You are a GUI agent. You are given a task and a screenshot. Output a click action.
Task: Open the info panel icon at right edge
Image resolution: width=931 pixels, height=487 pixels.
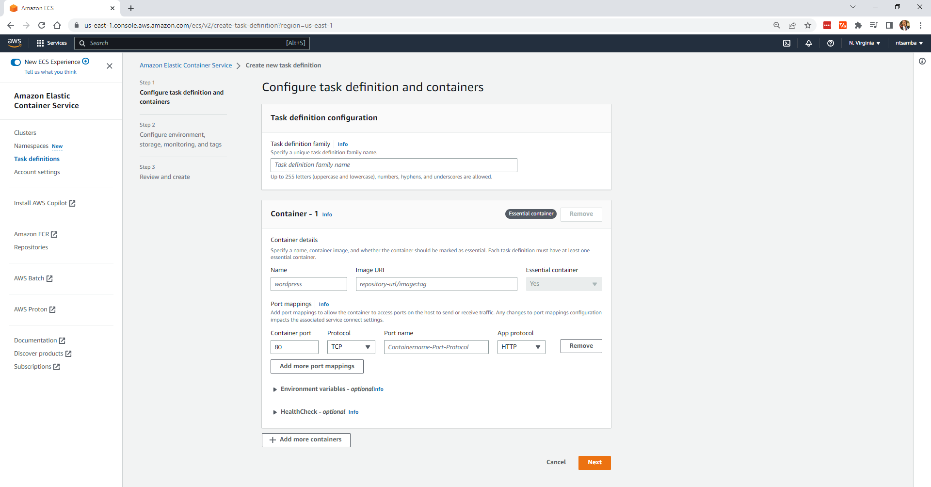[x=922, y=61]
